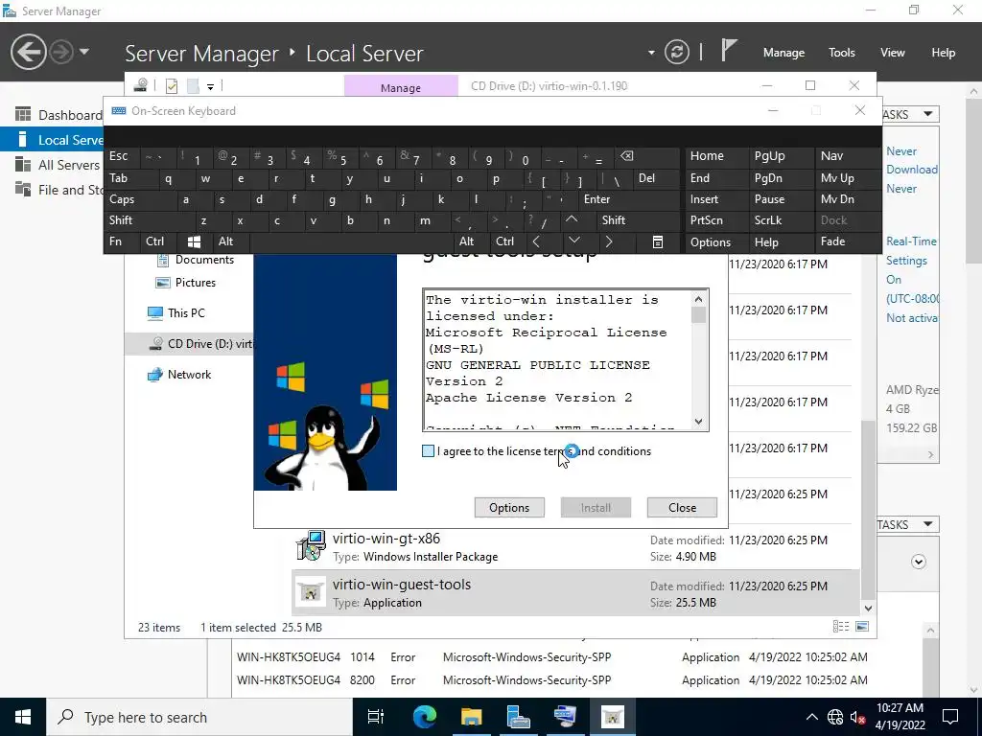
Task: Click Server Manager back arrow
Action: 28,52
